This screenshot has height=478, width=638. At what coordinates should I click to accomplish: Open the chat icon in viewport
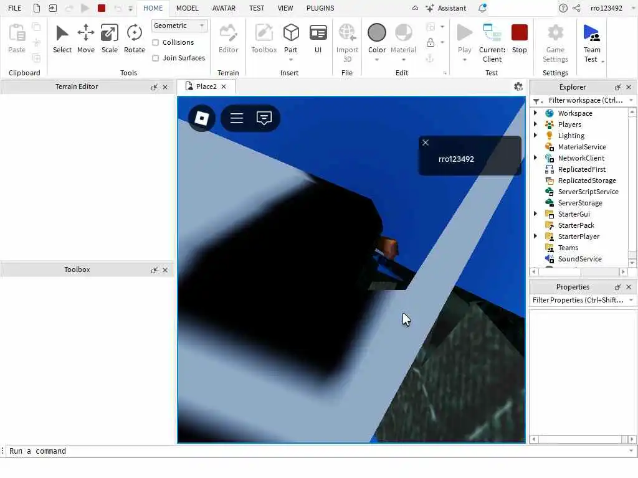coord(264,118)
